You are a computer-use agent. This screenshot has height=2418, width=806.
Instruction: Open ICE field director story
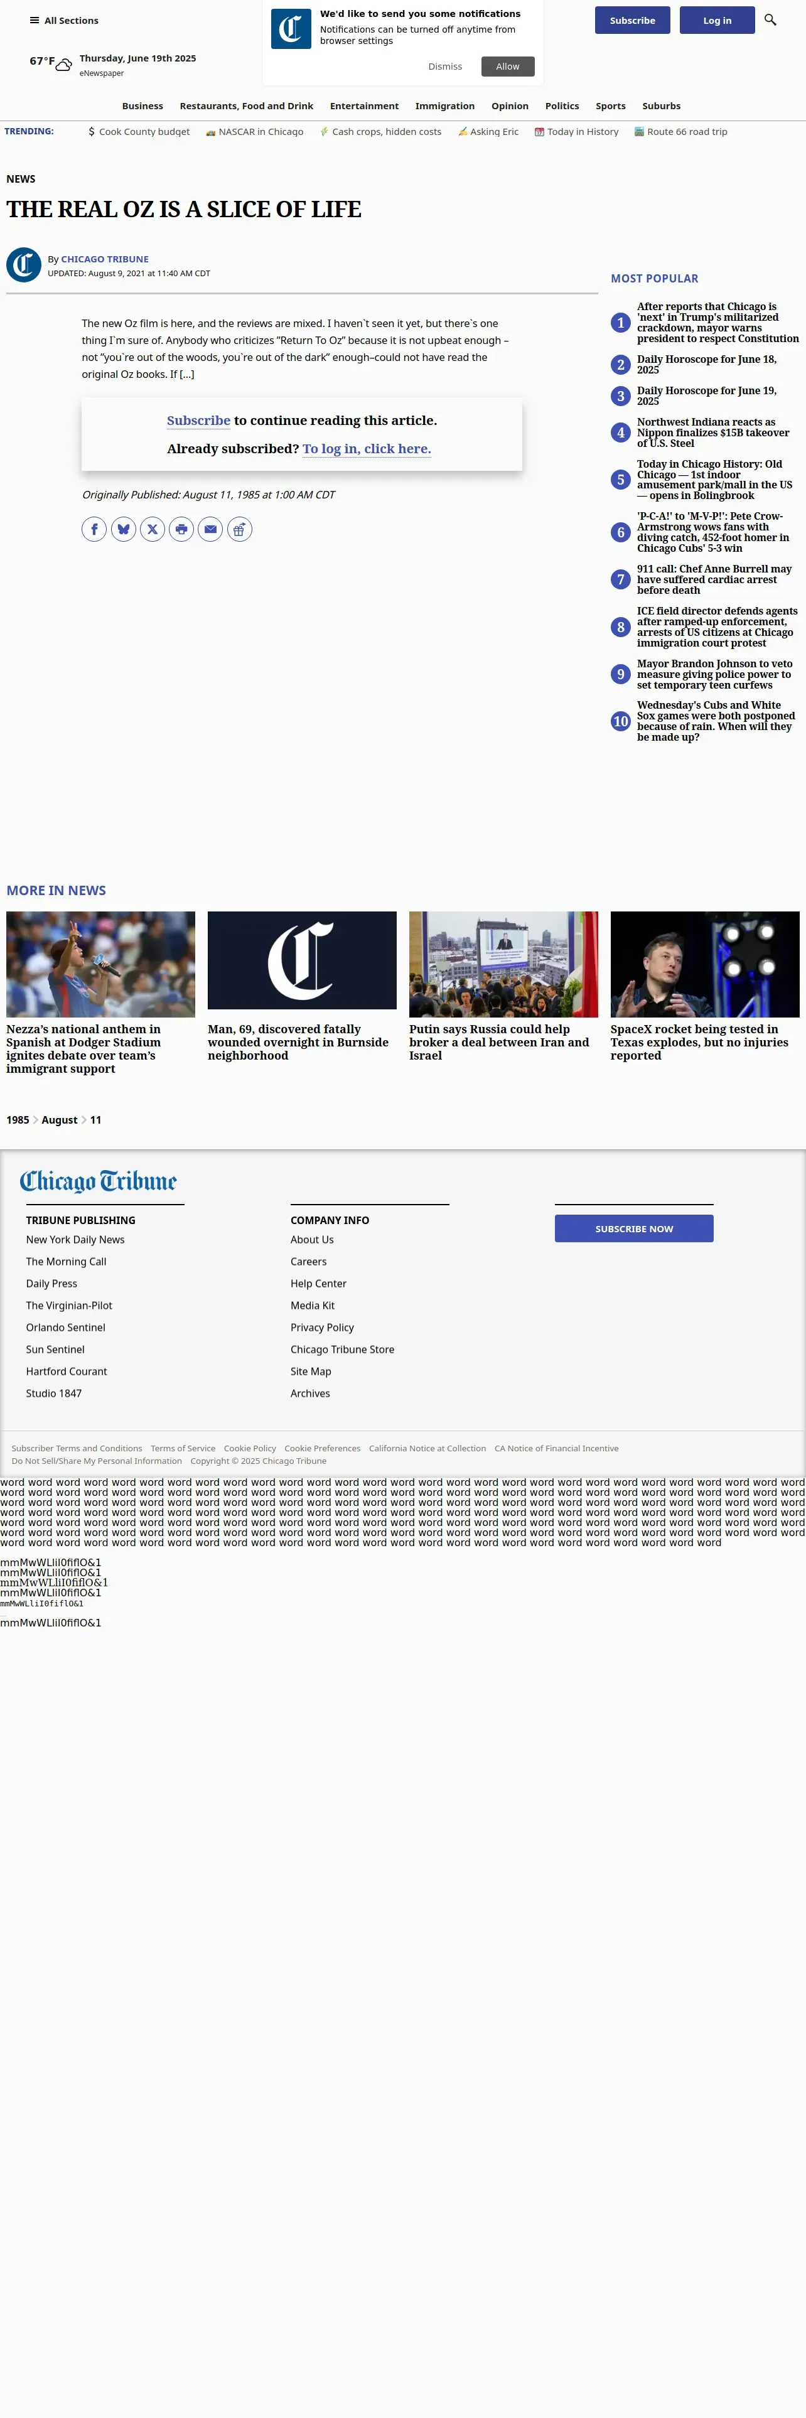tap(717, 627)
